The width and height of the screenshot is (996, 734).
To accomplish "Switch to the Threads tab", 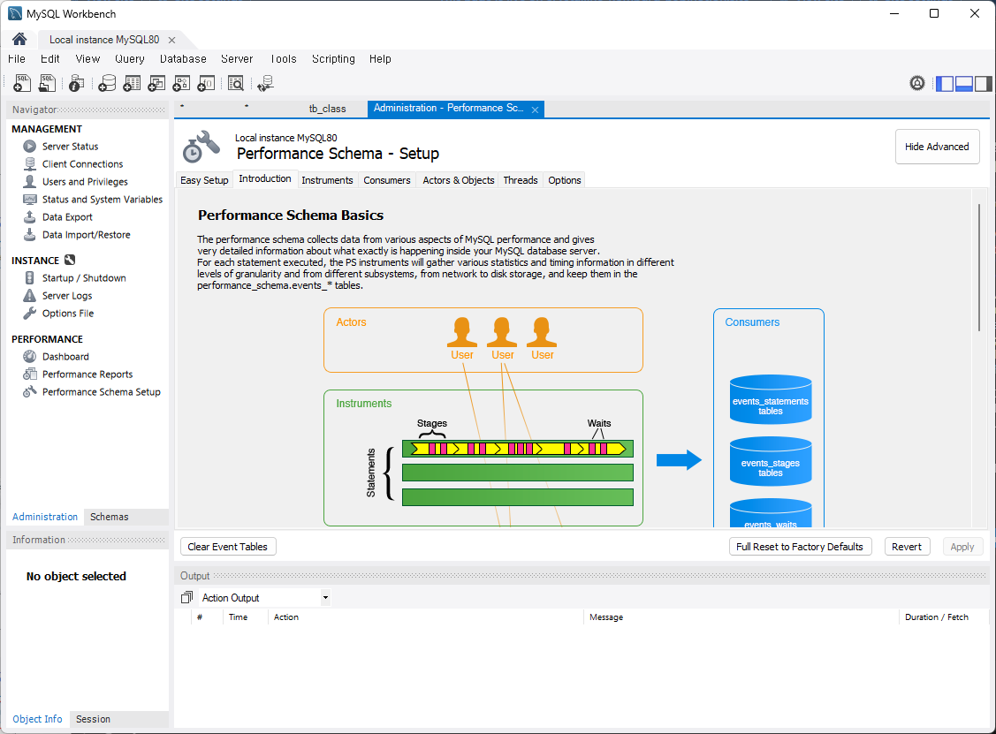I will pos(521,180).
